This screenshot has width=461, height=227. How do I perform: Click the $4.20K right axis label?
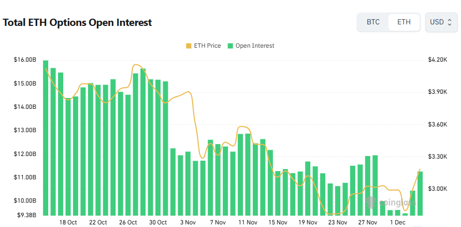438,60
